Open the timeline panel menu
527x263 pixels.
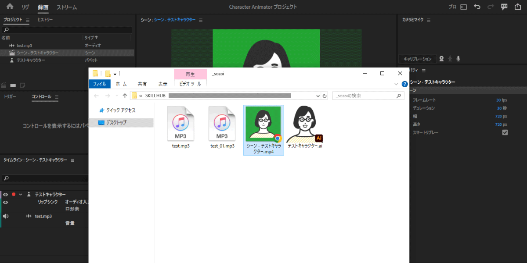tap(73, 160)
